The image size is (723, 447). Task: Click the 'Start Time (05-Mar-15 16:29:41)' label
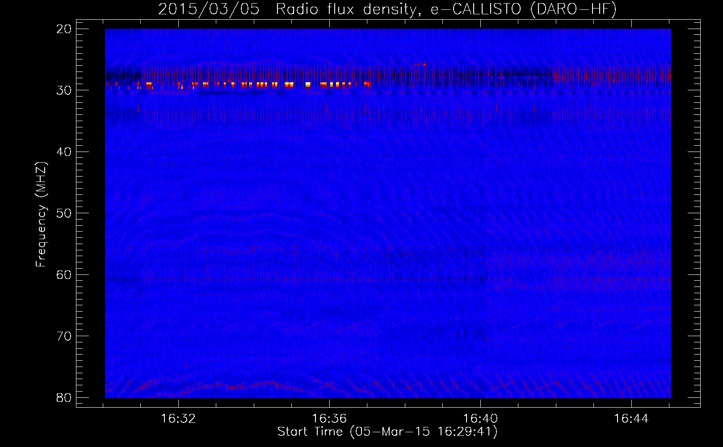click(387, 432)
